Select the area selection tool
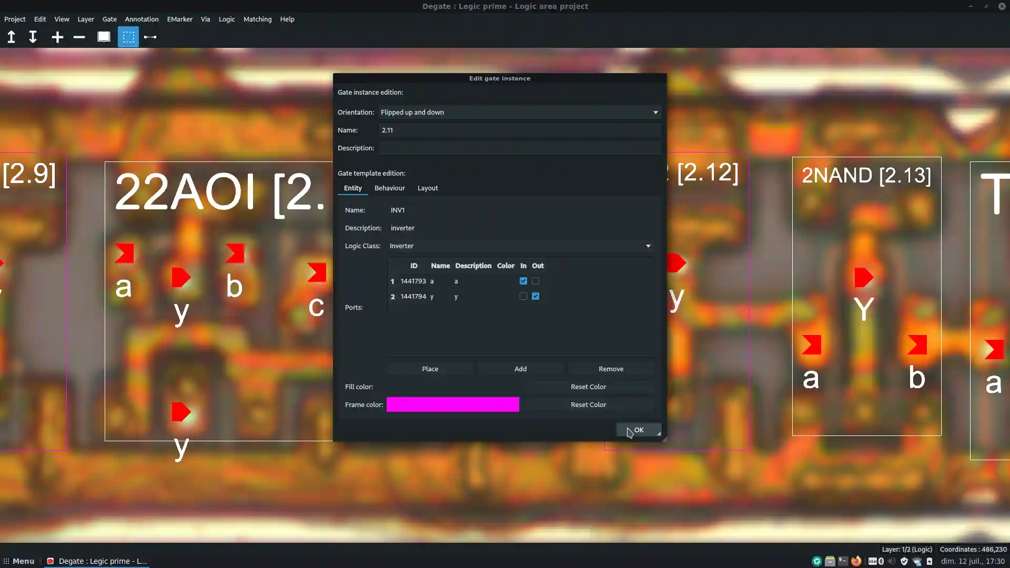The width and height of the screenshot is (1010, 568). 128,37
